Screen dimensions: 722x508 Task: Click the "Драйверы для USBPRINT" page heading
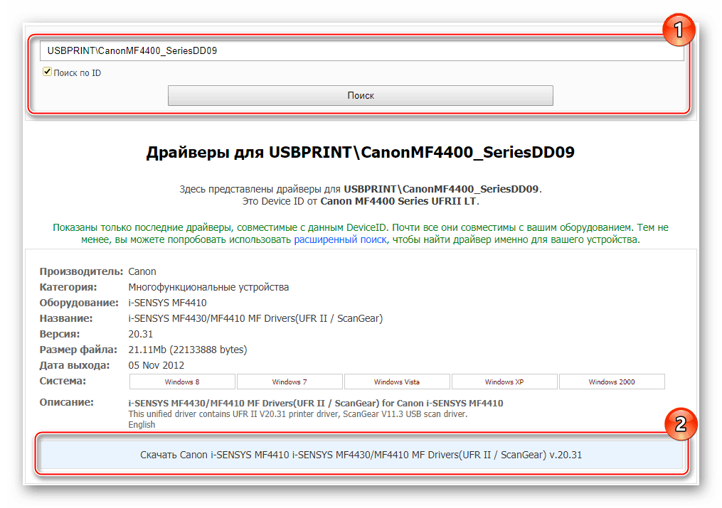click(x=361, y=153)
